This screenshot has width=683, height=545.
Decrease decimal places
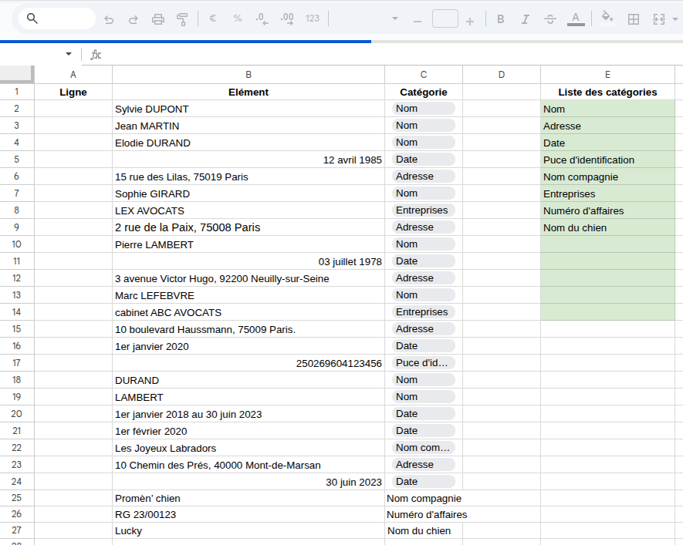[x=262, y=19]
